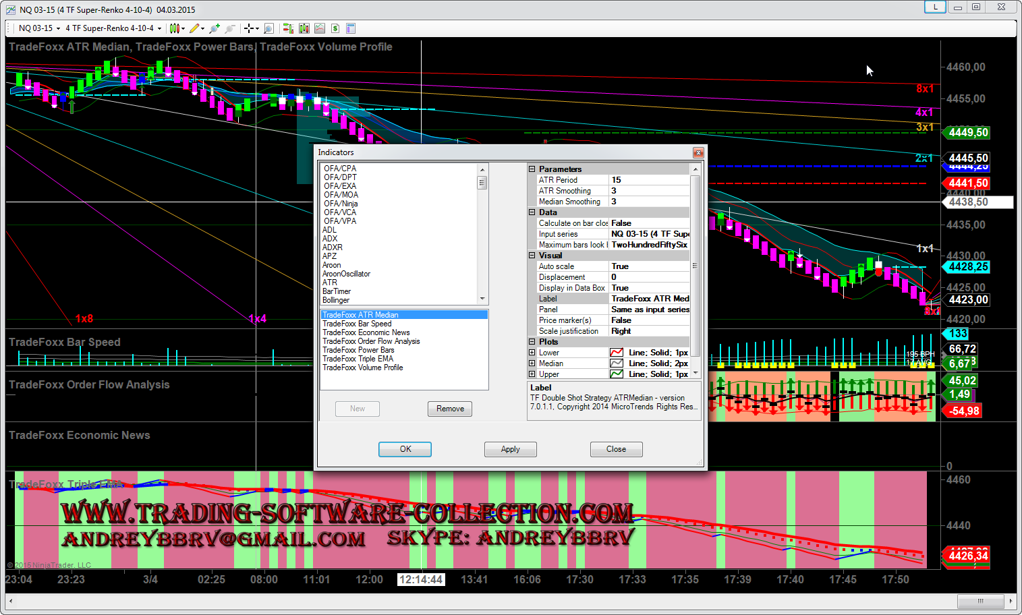The height and width of the screenshot is (615, 1022).
Task: Click the ATR Period value field
Action: 648,180
